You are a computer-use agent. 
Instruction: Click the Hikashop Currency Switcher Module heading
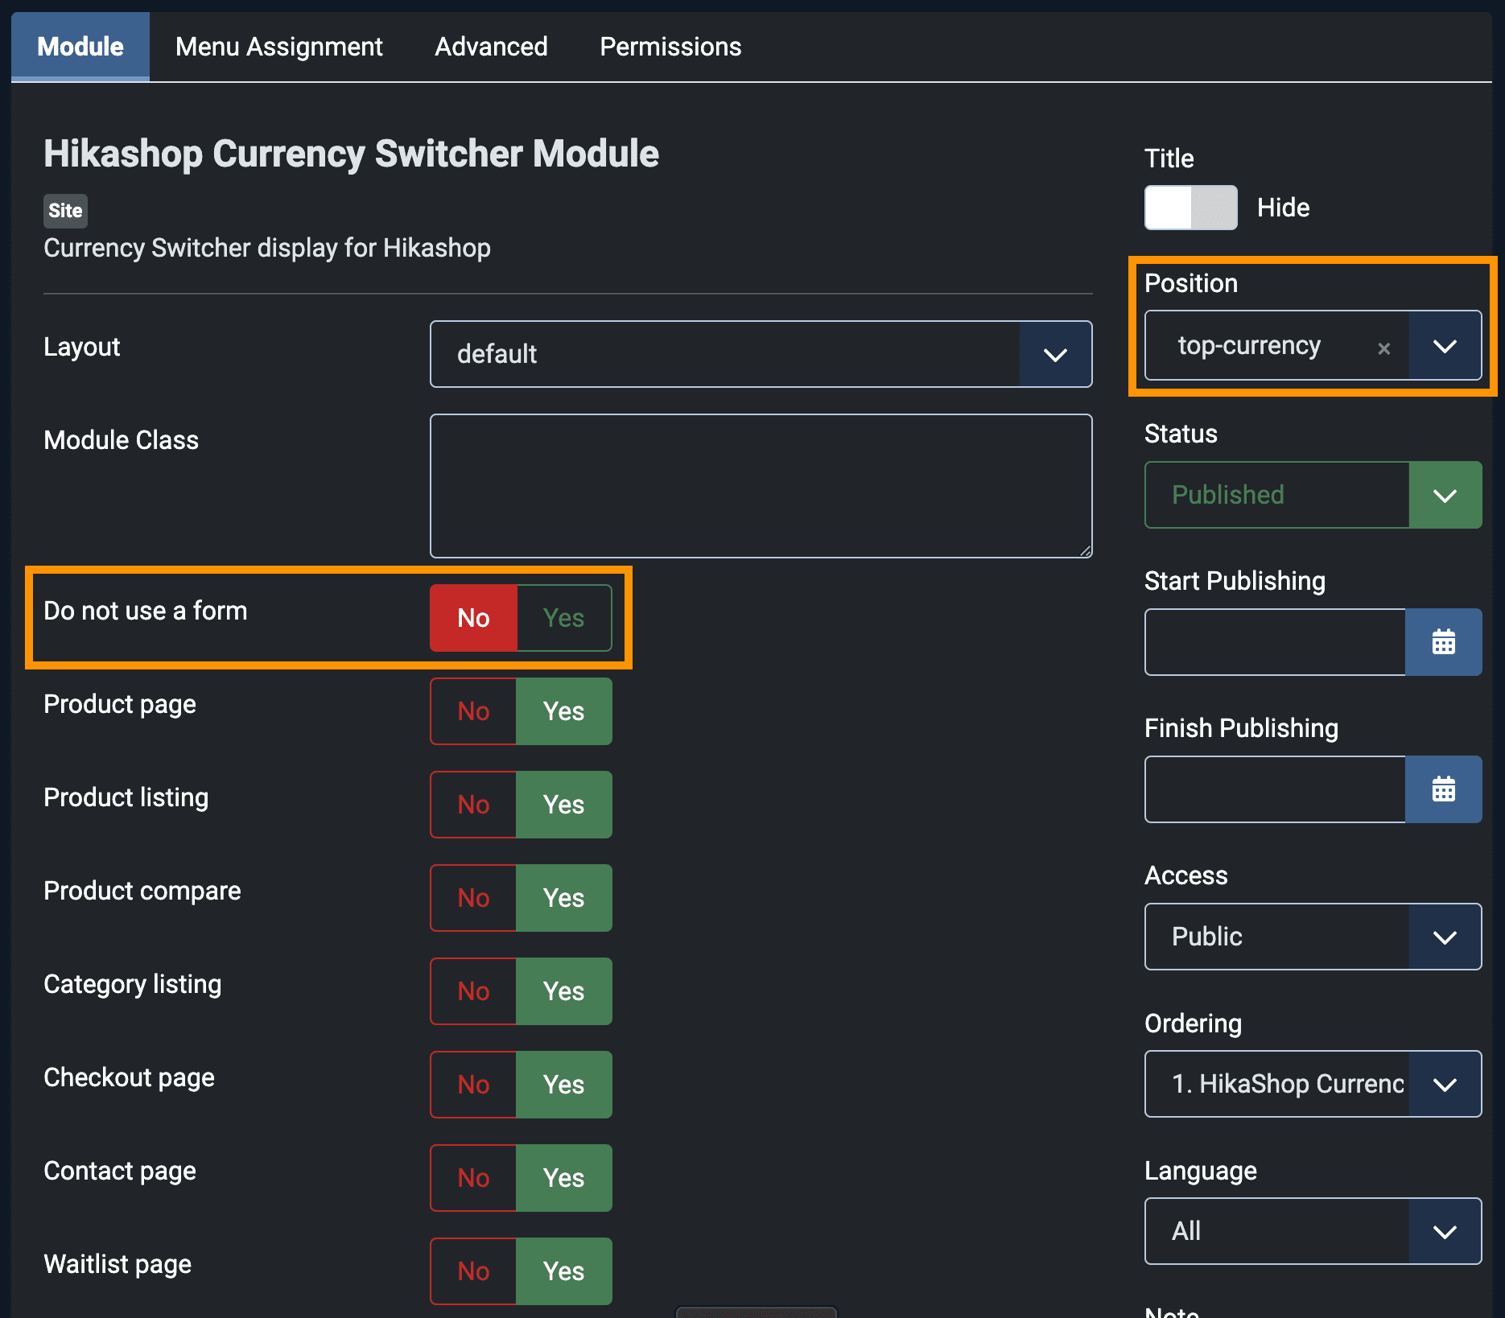pos(351,154)
